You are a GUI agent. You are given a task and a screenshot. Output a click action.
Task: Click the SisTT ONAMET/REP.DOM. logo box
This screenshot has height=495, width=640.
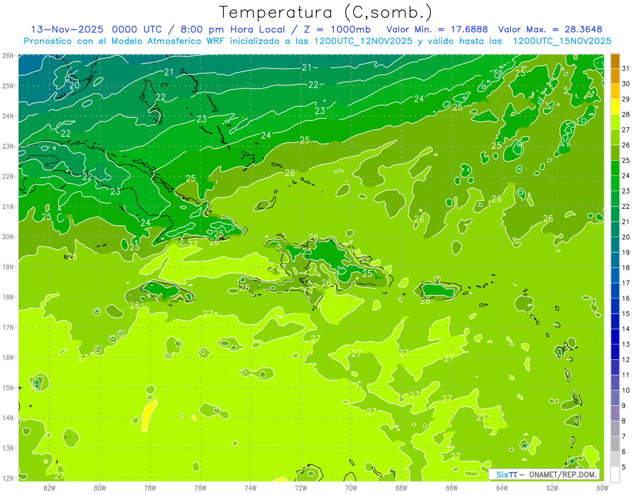point(544,474)
